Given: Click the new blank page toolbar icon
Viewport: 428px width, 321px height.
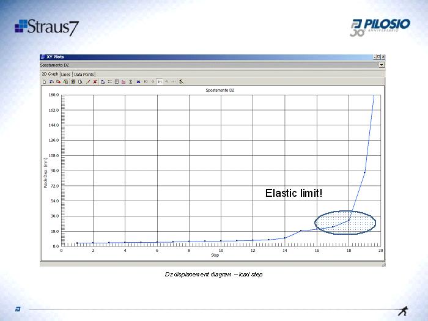Looking at the screenshot, I should [x=44, y=81].
